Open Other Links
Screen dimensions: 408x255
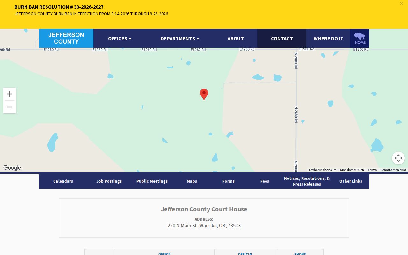coord(351,181)
